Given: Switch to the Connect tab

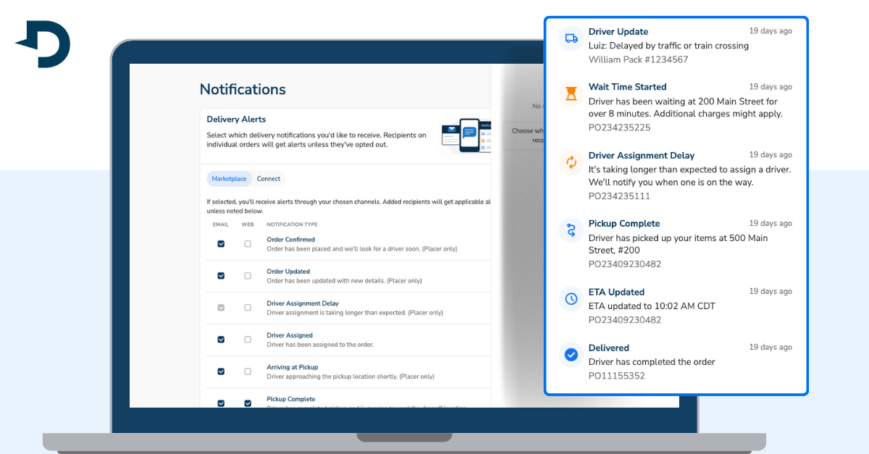Looking at the screenshot, I should pyautogui.click(x=269, y=179).
